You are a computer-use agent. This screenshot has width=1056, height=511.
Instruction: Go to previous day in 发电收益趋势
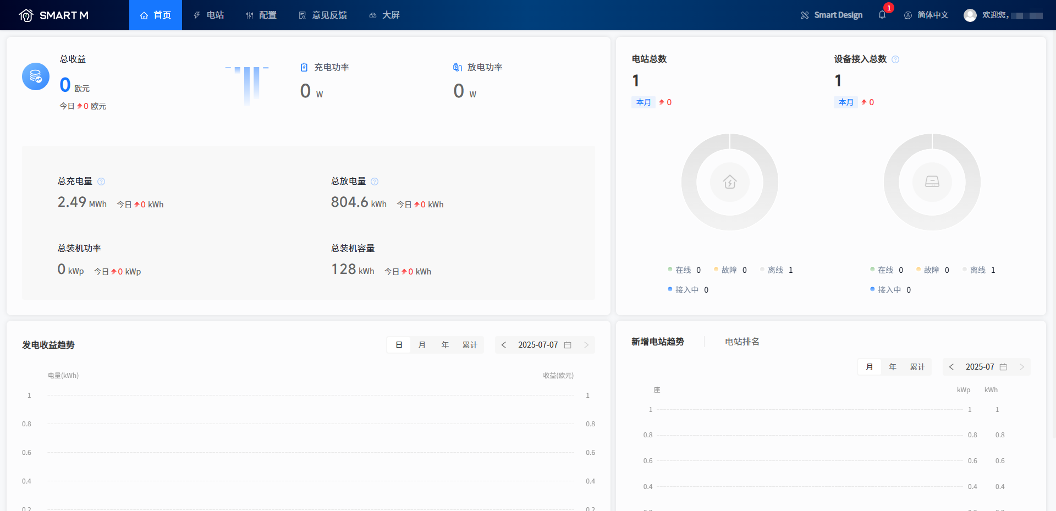504,345
